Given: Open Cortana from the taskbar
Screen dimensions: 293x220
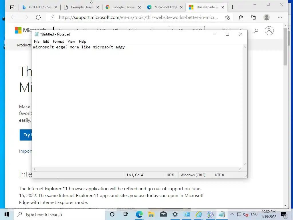Looking at the screenshot, I should pos(112,214).
